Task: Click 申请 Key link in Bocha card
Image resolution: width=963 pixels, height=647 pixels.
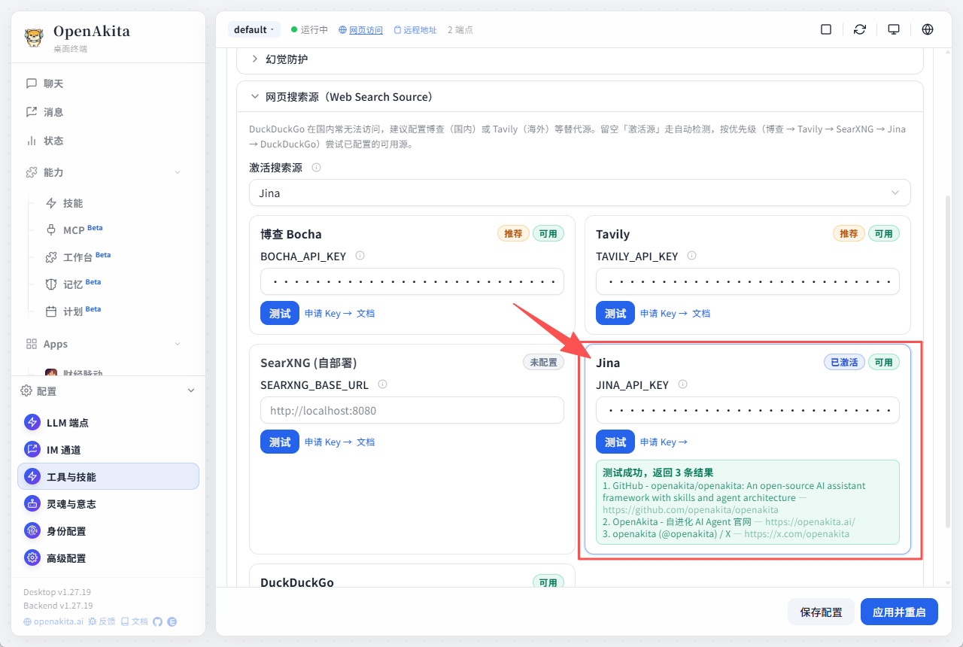Action: click(328, 314)
